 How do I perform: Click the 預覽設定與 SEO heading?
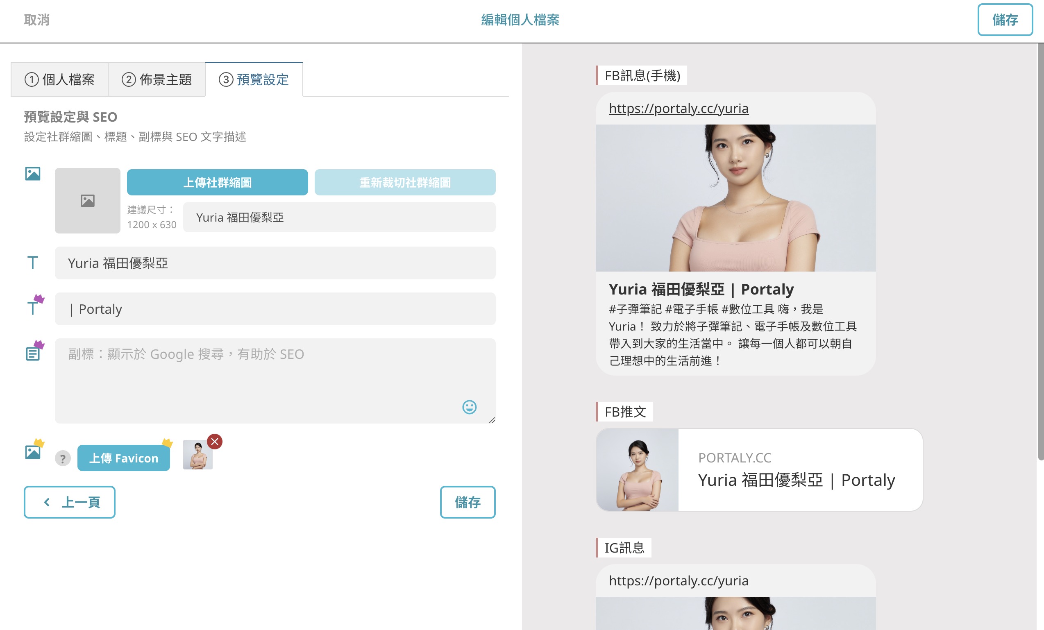[x=71, y=117]
